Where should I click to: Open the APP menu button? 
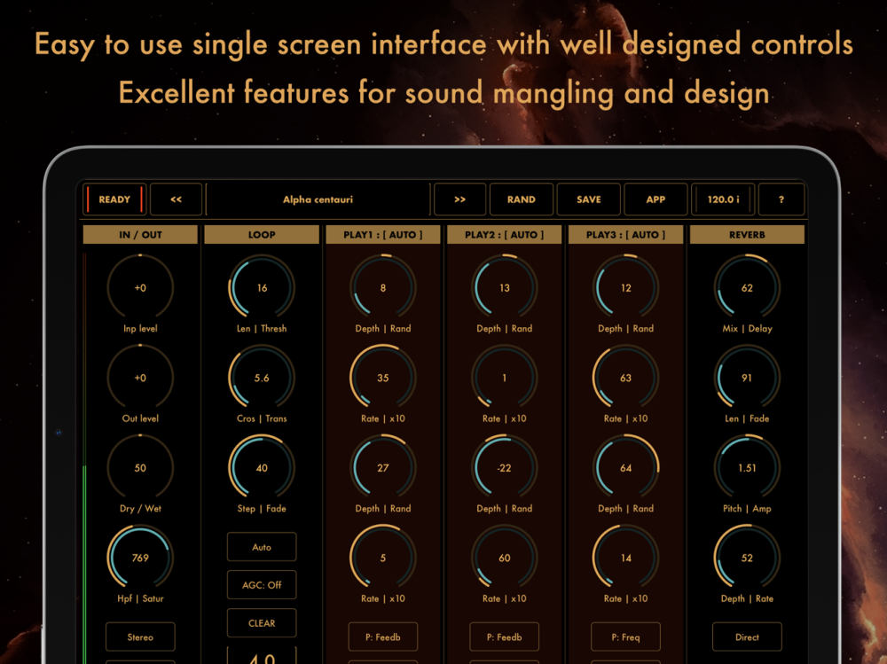click(x=655, y=199)
